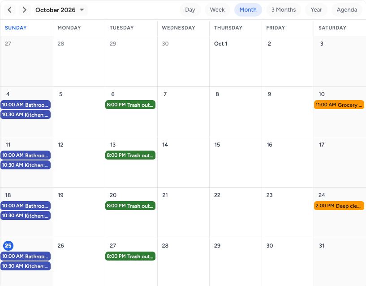Click the FRIDAY column header
366x286 pixels.
click(276, 28)
